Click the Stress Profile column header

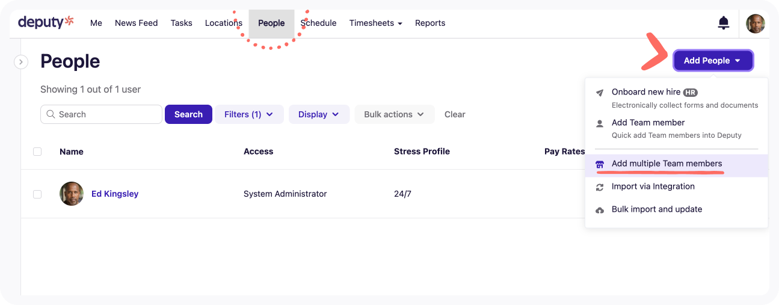(x=422, y=152)
